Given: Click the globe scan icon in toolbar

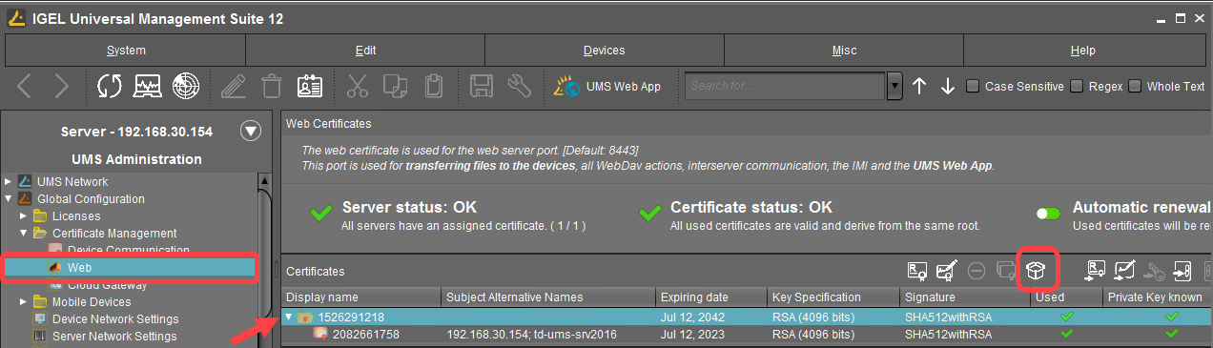Looking at the screenshot, I should pos(185,86).
